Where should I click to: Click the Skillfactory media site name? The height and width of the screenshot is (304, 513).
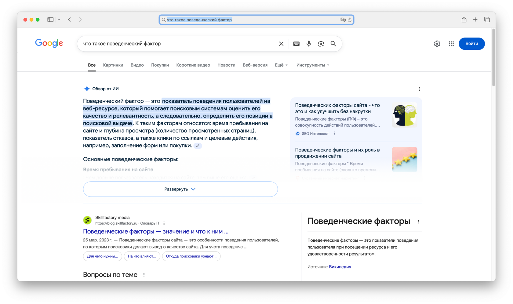[x=112, y=218]
